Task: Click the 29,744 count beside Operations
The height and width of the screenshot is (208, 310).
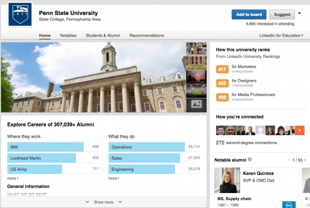Action: tap(194, 147)
